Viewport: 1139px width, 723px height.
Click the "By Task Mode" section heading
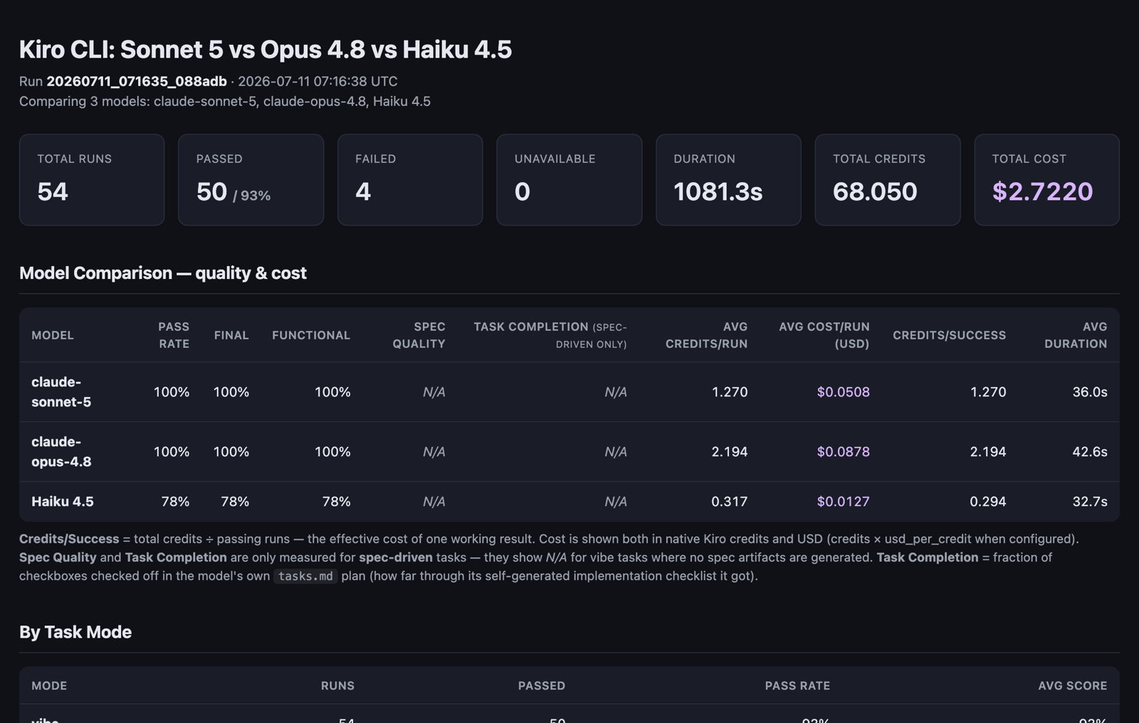point(75,632)
